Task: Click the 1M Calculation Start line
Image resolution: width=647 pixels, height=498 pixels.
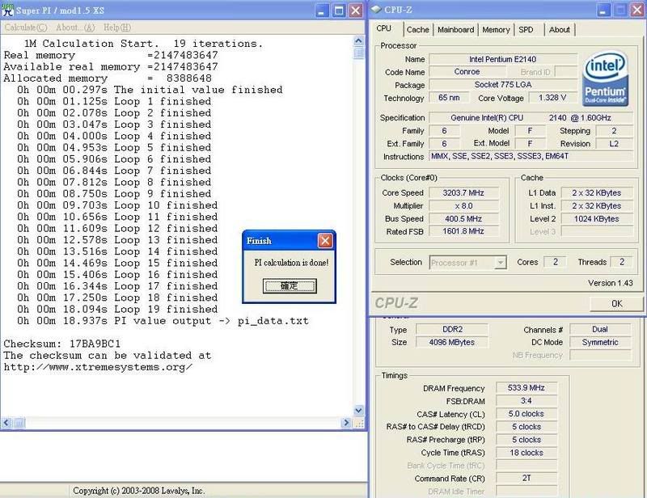Action: tap(143, 44)
